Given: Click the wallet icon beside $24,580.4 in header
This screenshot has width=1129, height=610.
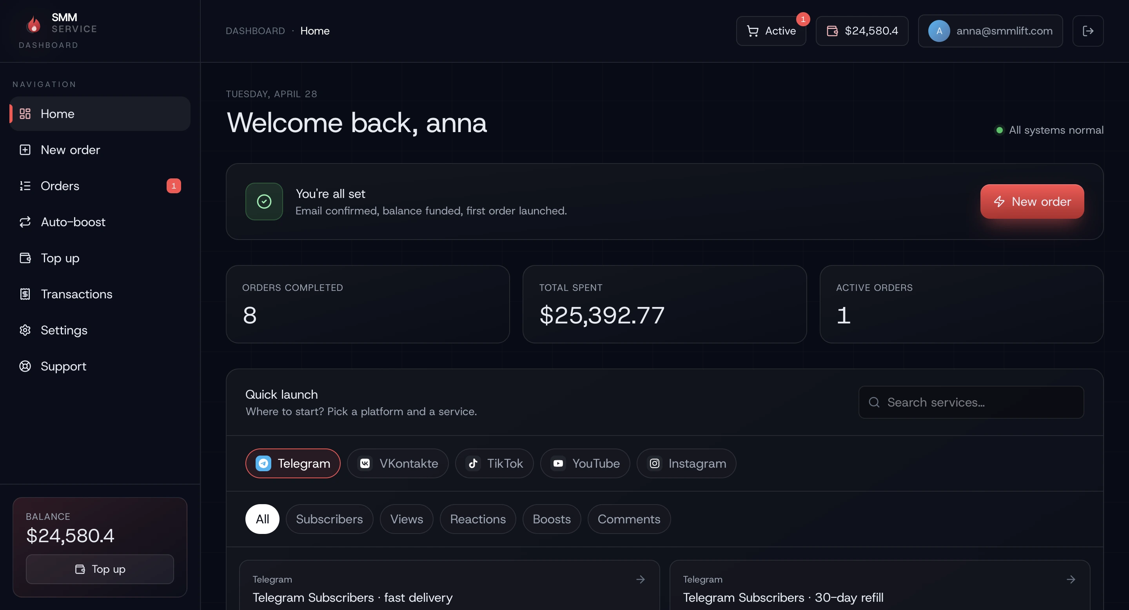Looking at the screenshot, I should click(832, 31).
